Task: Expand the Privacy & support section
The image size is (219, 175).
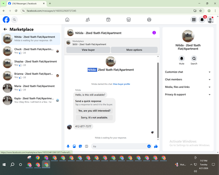Action: coord(188,94)
